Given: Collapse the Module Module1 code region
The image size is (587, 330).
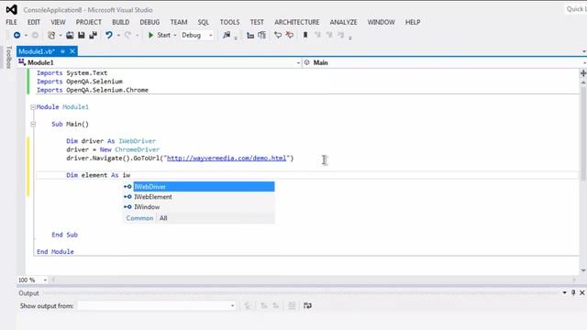Looking at the screenshot, I should (33, 107).
